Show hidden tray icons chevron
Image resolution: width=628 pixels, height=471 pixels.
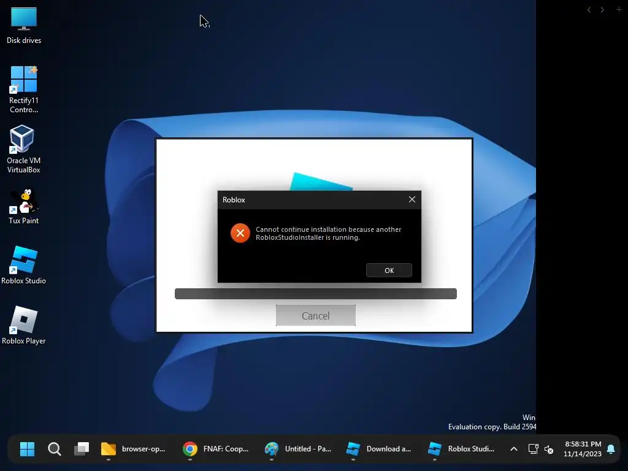click(x=513, y=449)
